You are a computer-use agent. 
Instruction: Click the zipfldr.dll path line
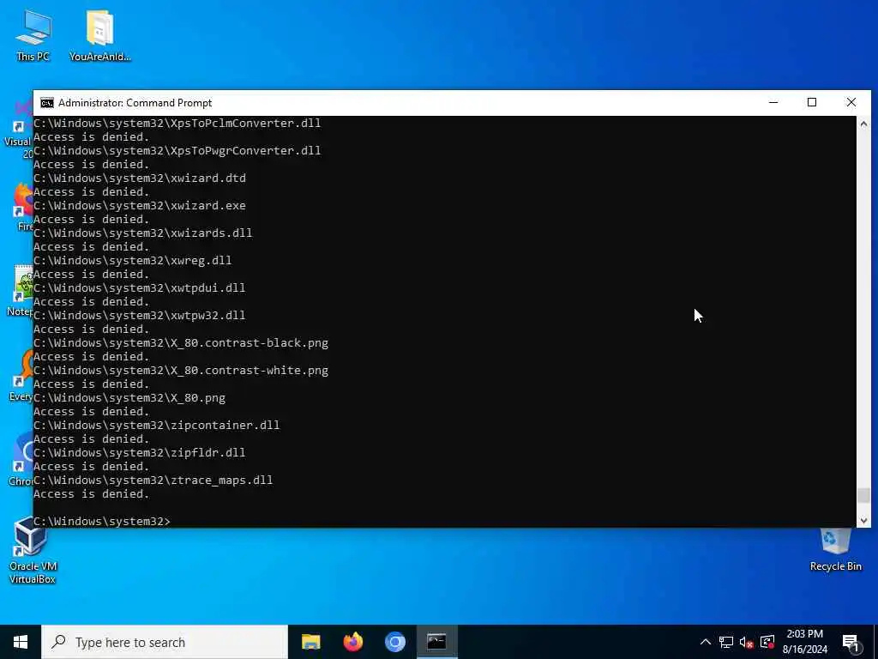click(x=140, y=453)
